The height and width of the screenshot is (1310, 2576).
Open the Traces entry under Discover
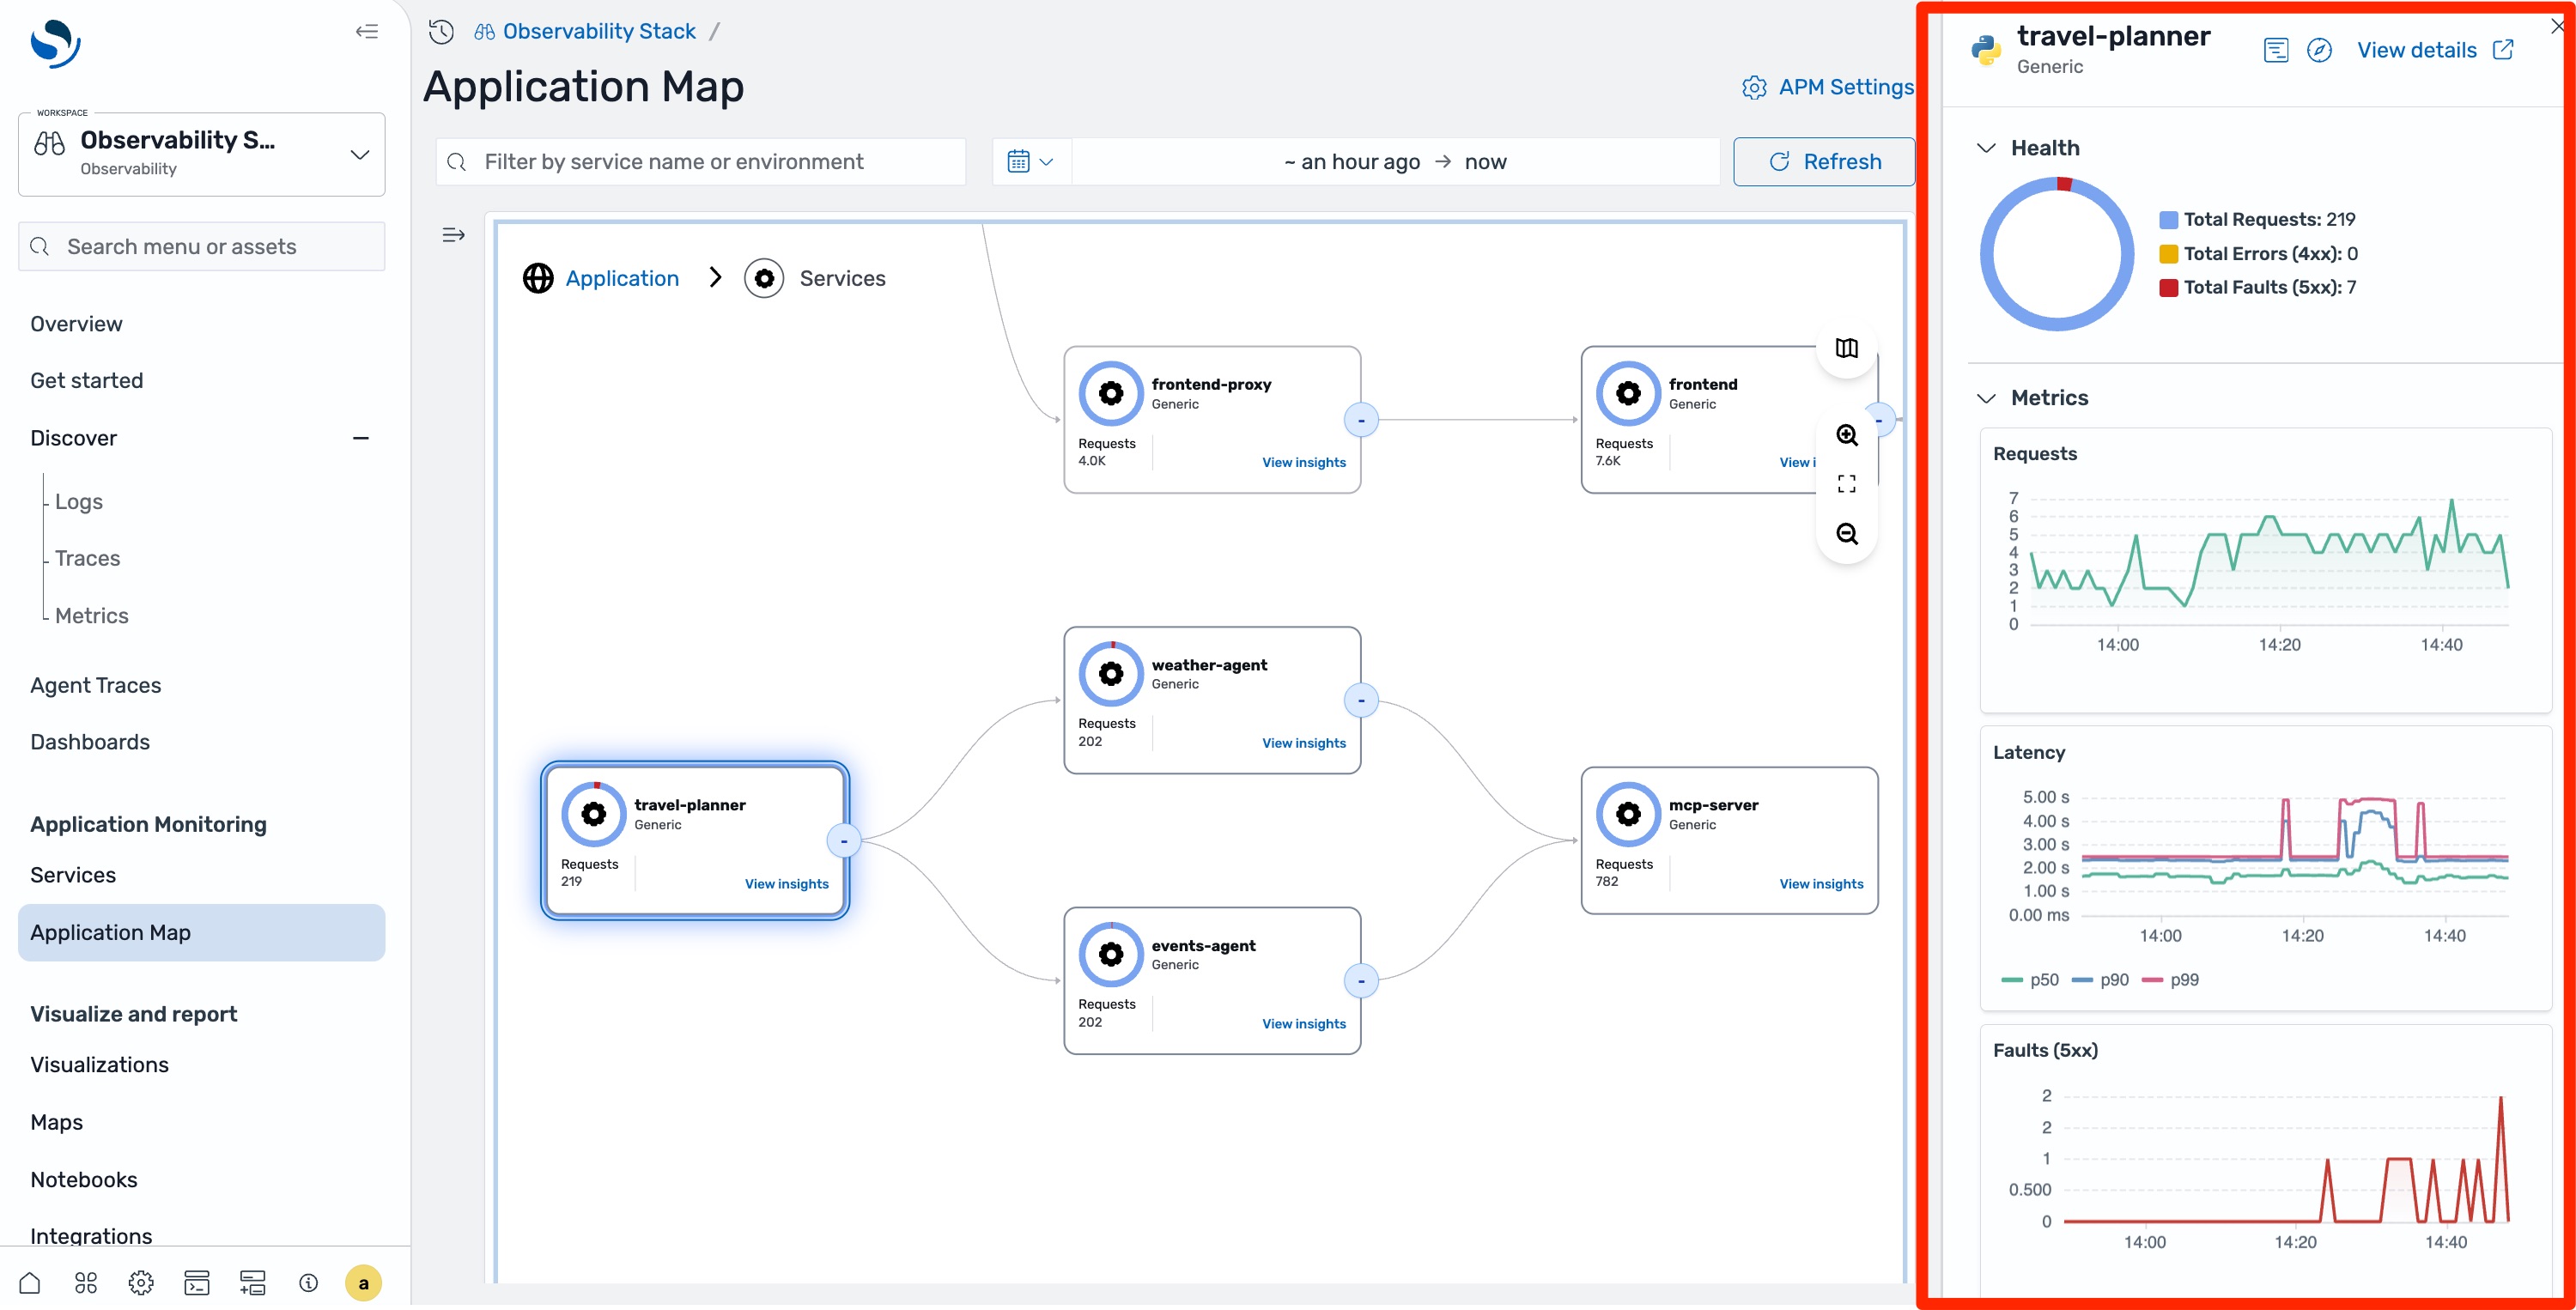pyautogui.click(x=88, y=558)
